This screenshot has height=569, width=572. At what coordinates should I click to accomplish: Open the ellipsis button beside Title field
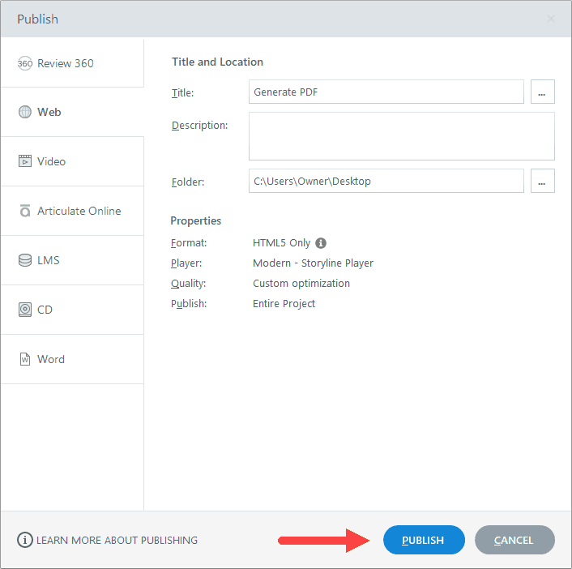(x=543, y=92)
